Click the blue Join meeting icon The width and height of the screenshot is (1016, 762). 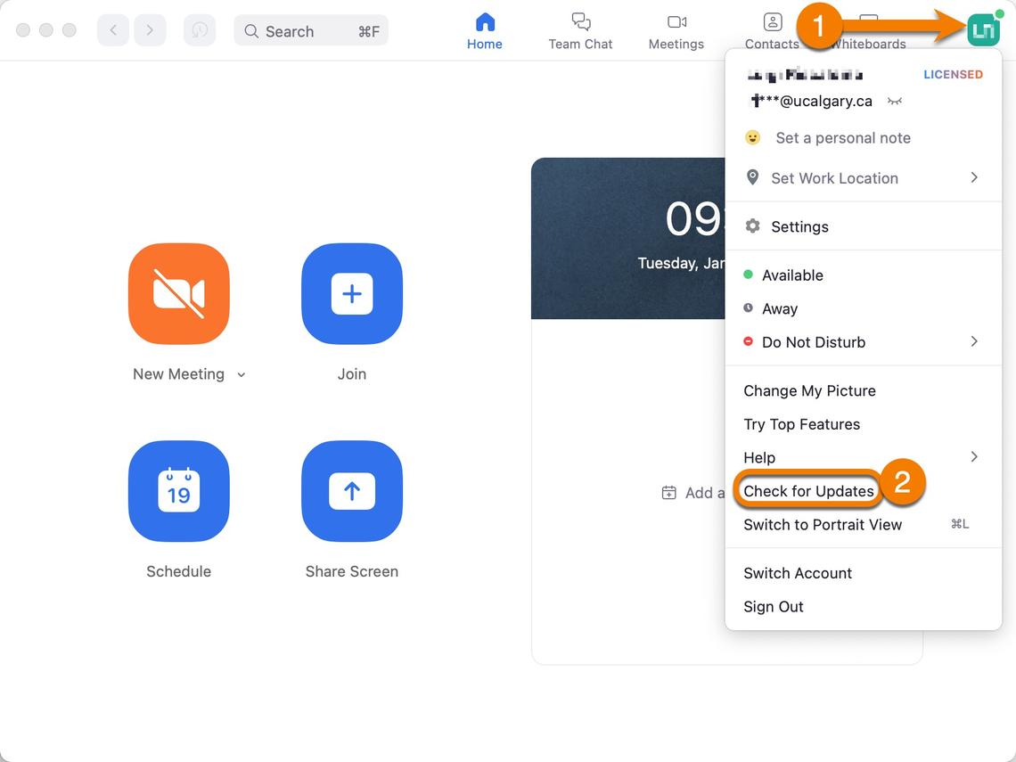[352, 293]
